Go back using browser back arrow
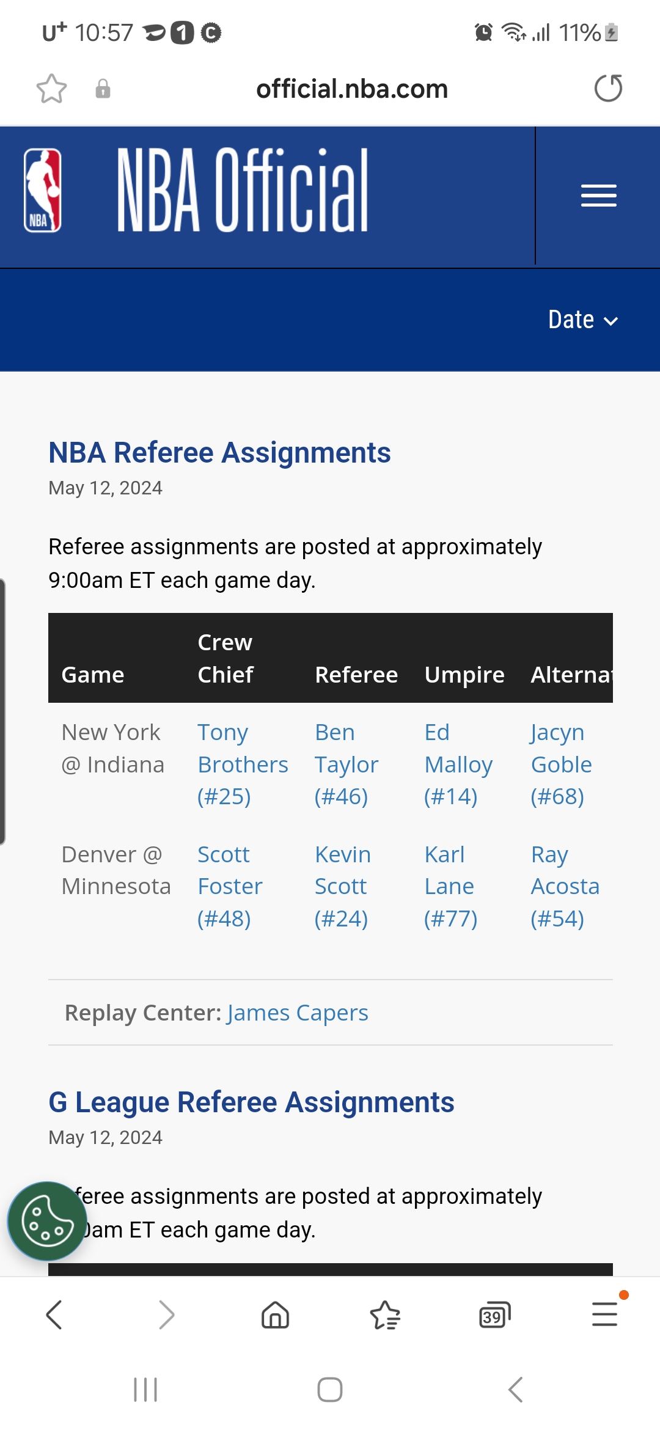This screenshot has height=1430, width=660. (x=54, y=1315)
